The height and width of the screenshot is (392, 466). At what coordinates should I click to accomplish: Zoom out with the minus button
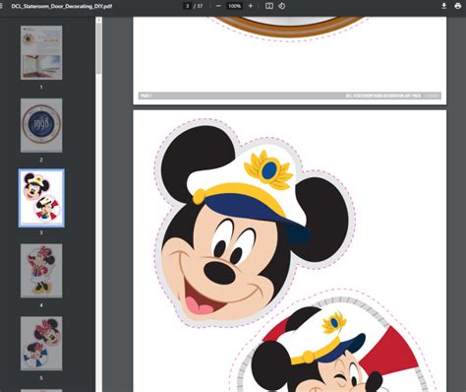pos(218,6)
